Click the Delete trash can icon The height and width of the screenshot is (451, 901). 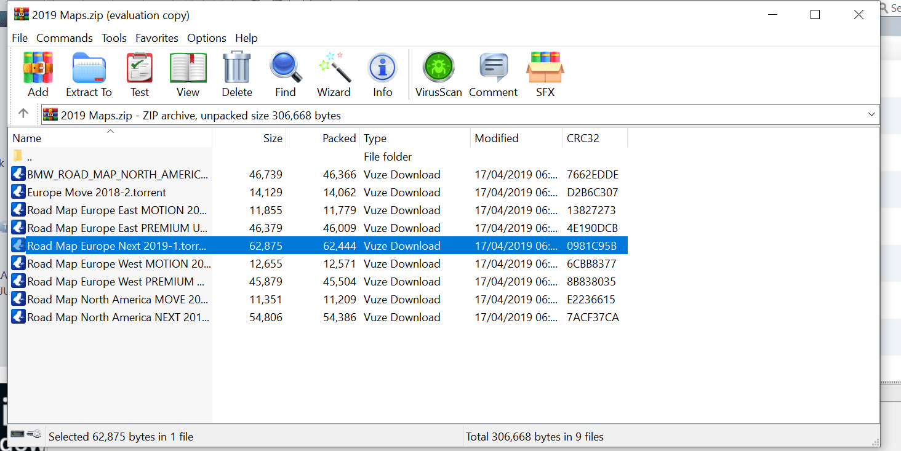tap(237, 68)
